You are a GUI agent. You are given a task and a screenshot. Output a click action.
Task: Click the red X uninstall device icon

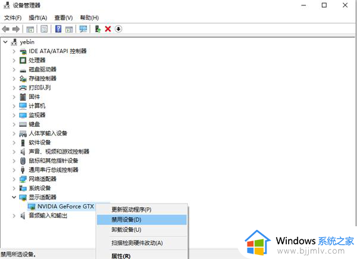tap(108, 29)
